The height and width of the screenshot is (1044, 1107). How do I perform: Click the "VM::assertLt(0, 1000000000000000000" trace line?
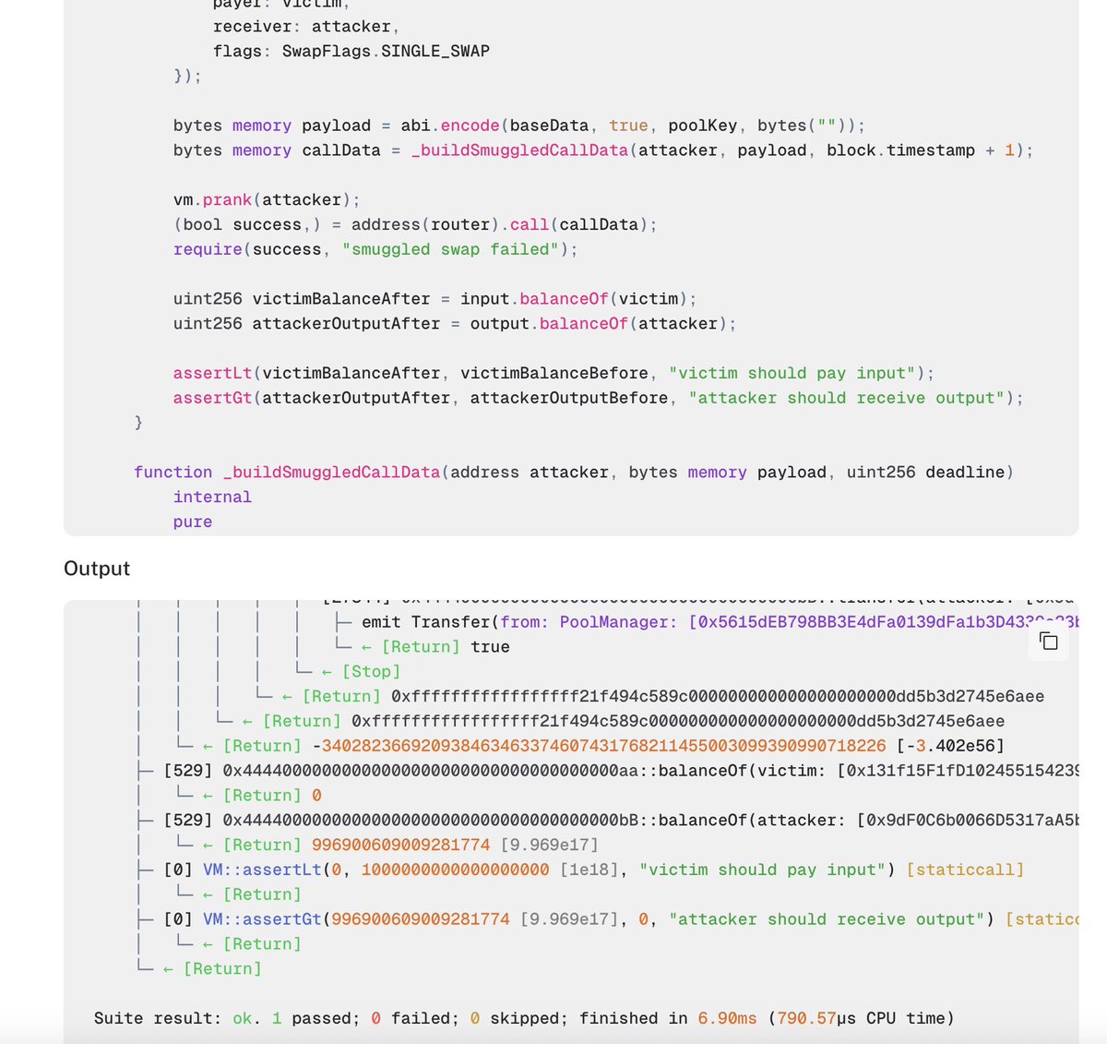580,870
